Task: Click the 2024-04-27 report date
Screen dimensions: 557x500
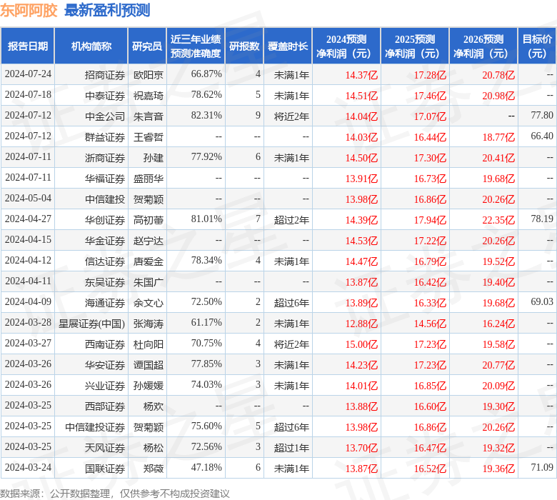Action: click(28, 219)
